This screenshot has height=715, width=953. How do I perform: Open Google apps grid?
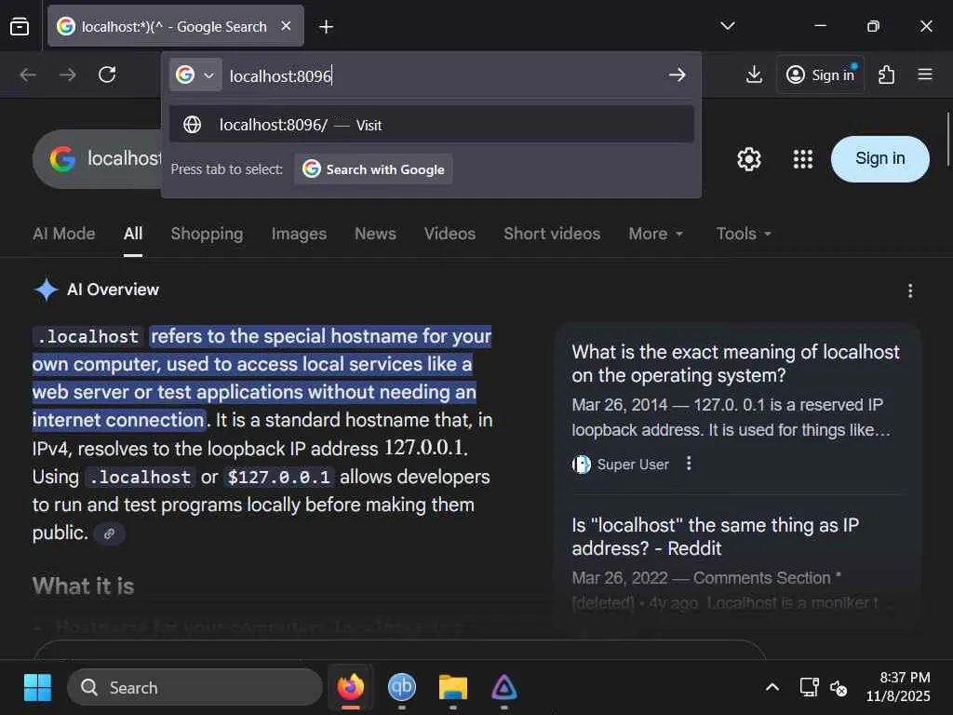pos(803,159)
